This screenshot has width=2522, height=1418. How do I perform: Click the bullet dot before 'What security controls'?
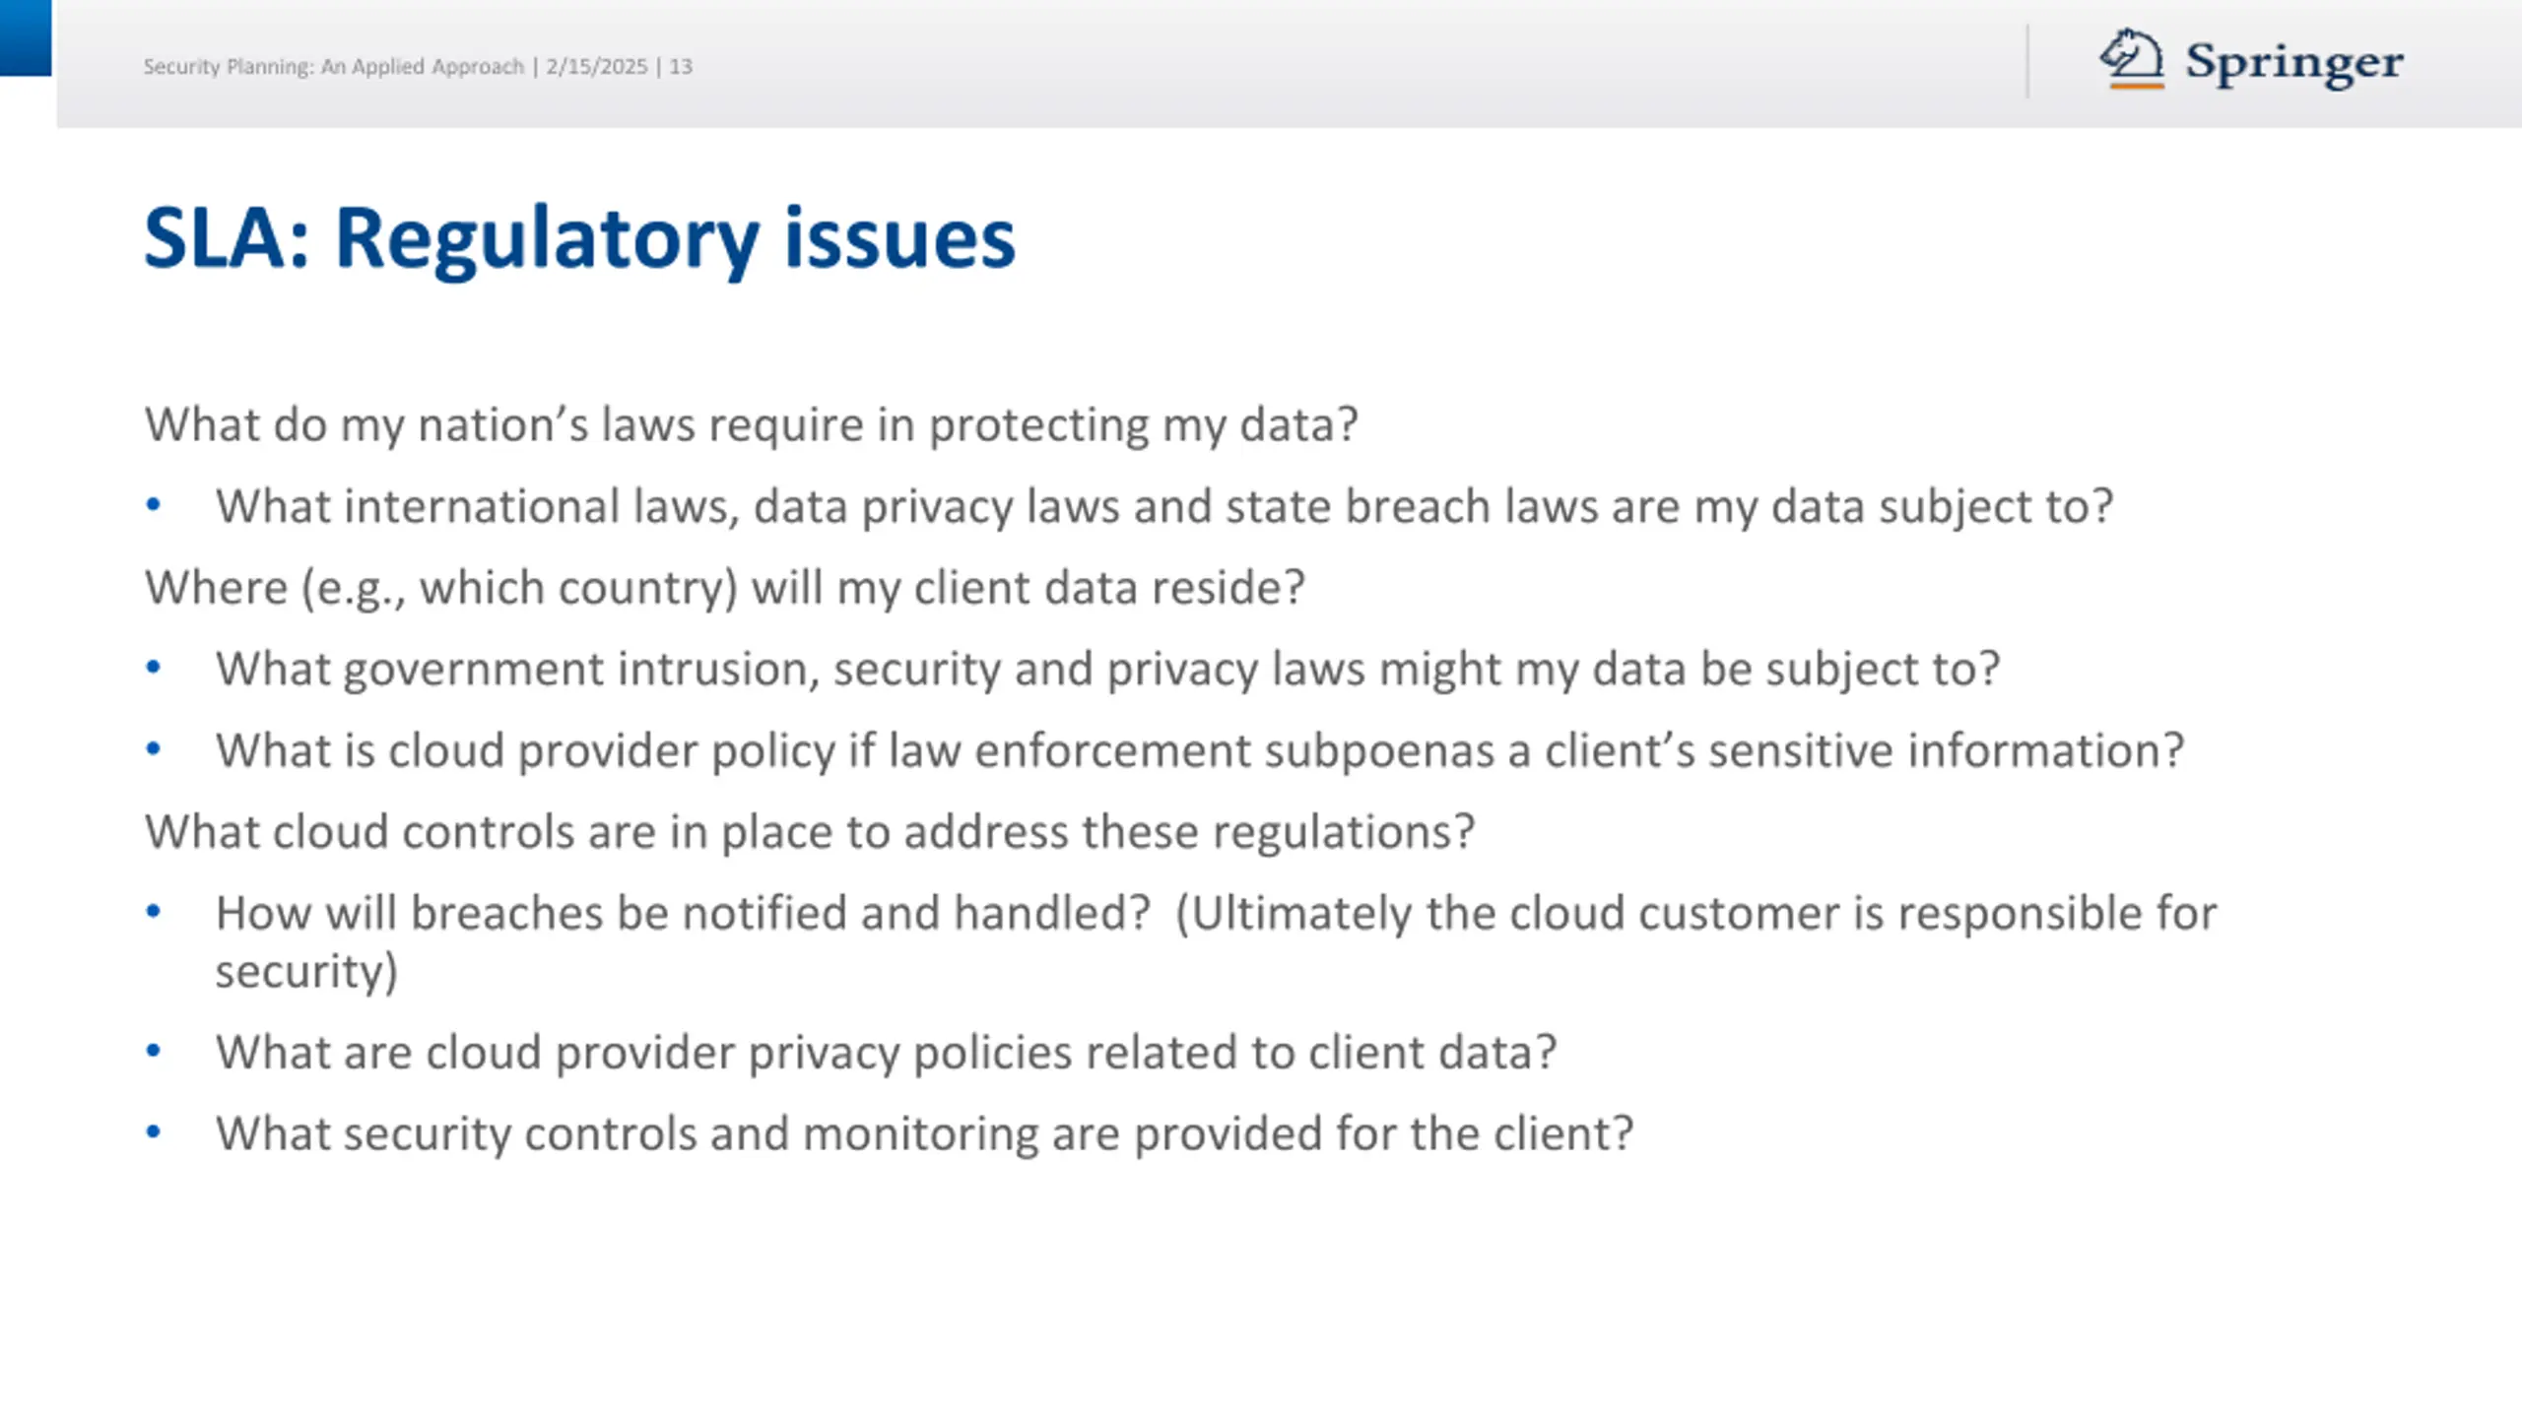(x=153, y=1132)
